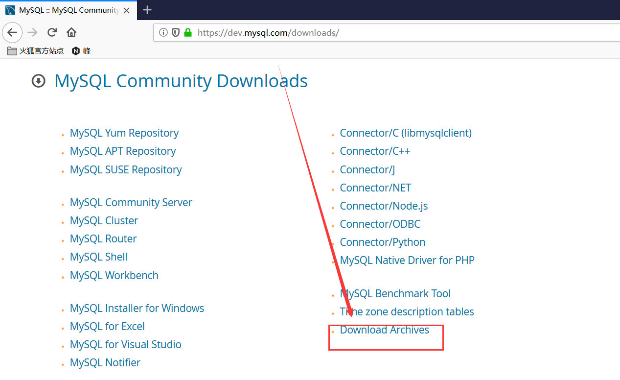Open Connector/J link
This screenshot has height=380, width=620.
pyautogui.click(x=367, y=169)
